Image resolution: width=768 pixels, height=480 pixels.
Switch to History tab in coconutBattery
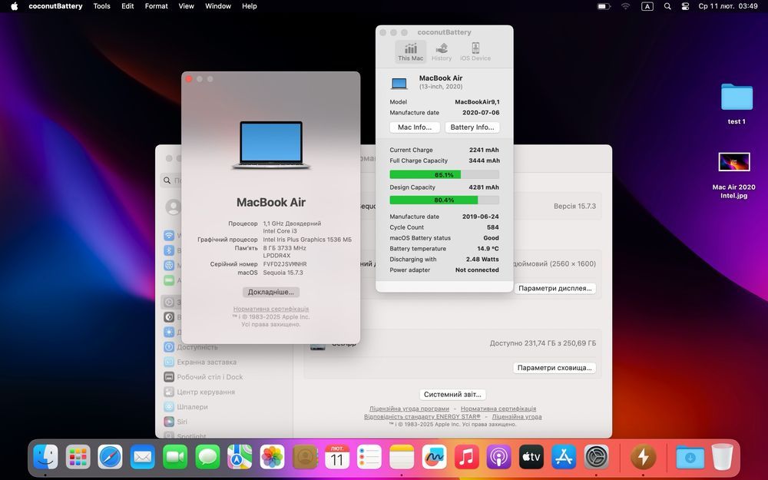442,52
